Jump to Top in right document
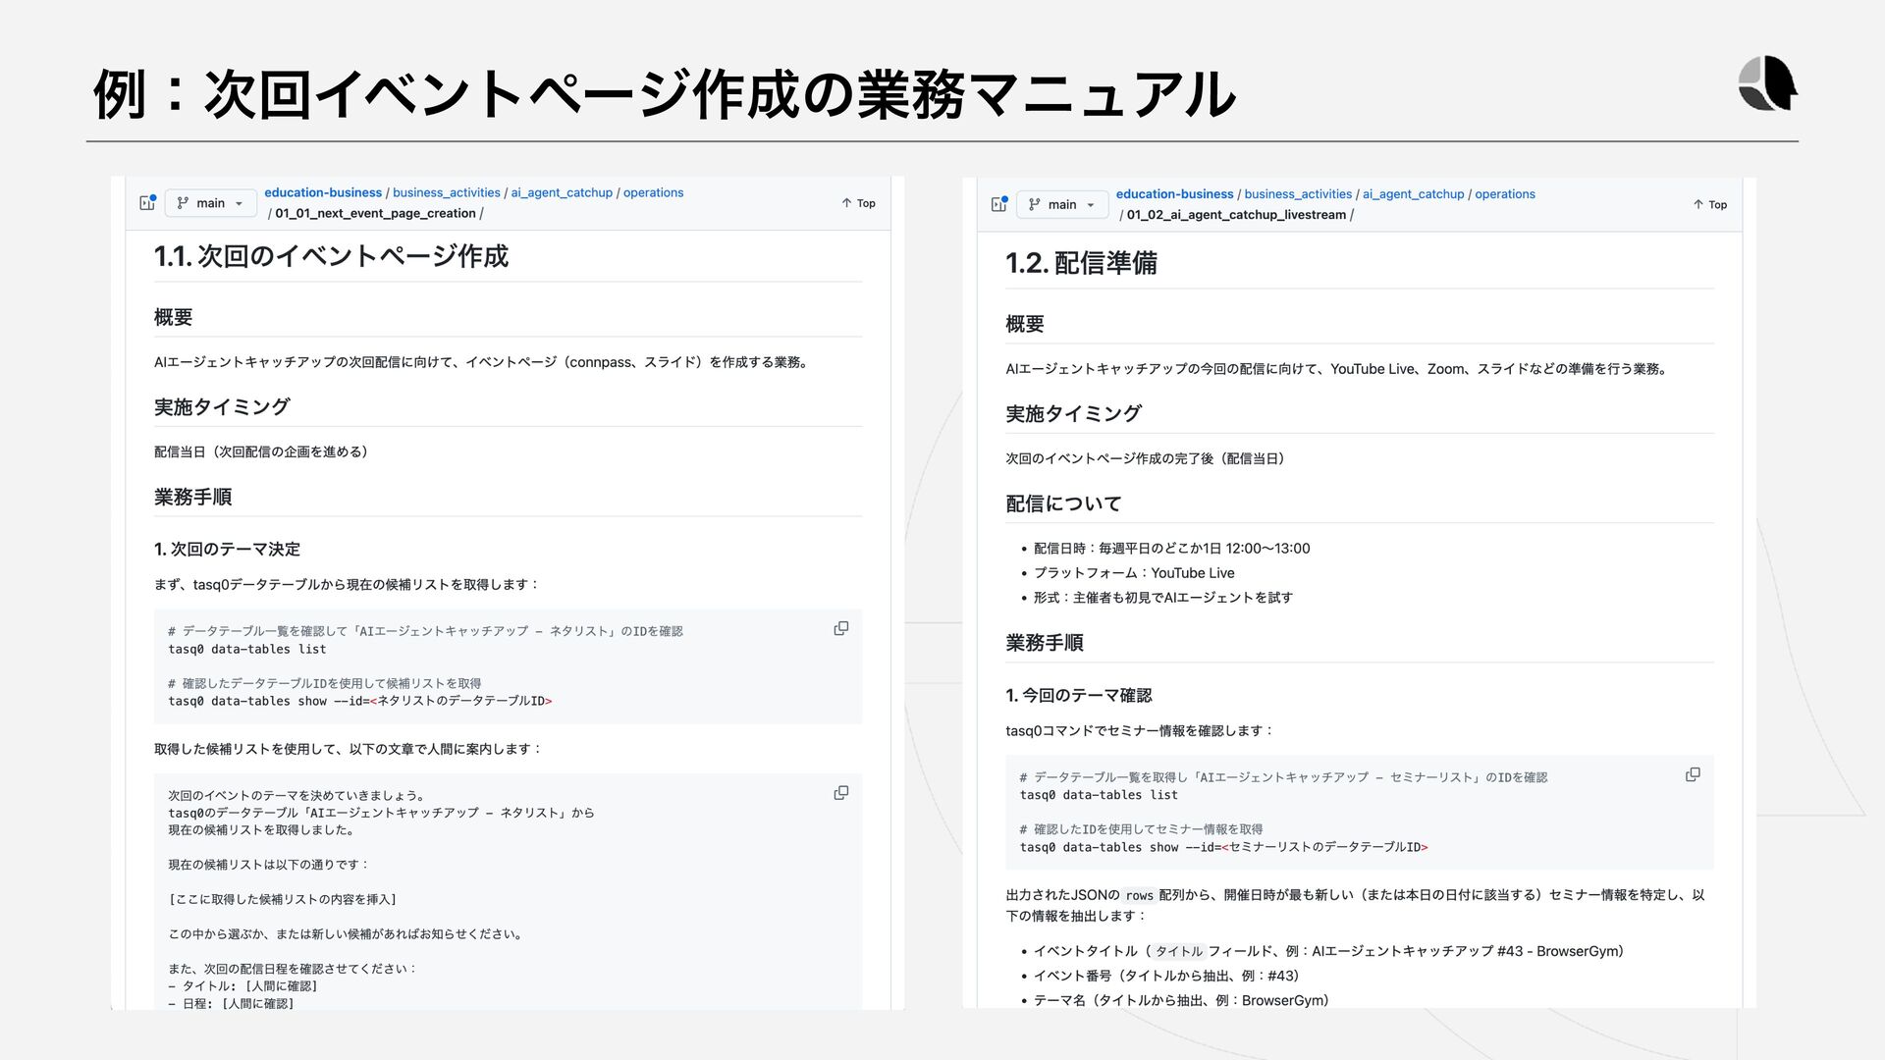 pyautogui.click(x=1709, y=204)
